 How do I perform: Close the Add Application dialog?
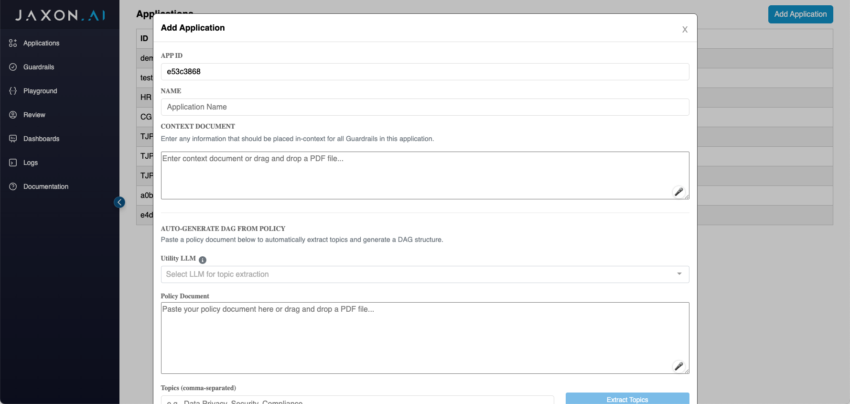(x=685, y=30)
